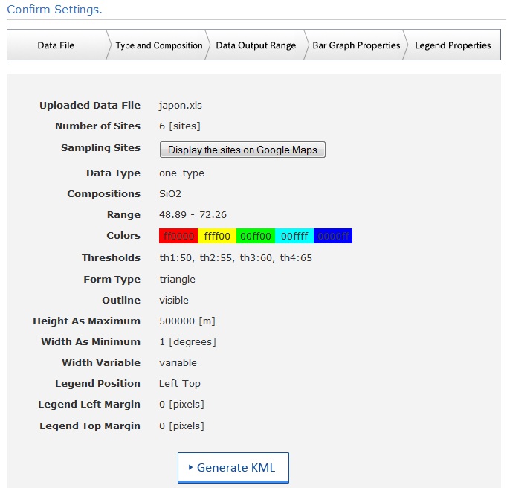Switch to the Type and Composition tab
Viewport: 507px width, 488px height.
click(x=158, y=45)
